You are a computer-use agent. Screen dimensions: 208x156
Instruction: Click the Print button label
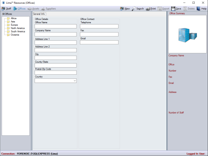[x=153, y=9]
